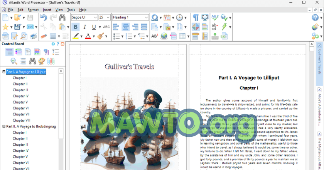Insert time with the clock icon
The width and height of the screenshot is (324, 170).
[179, 18]
